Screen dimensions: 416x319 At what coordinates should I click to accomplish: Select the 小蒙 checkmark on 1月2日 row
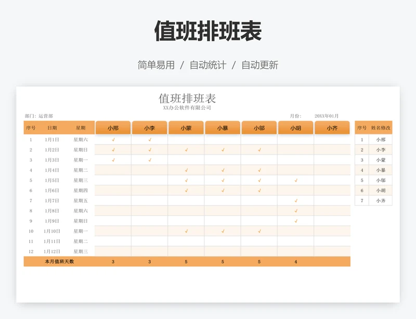[x=187, y=150]
